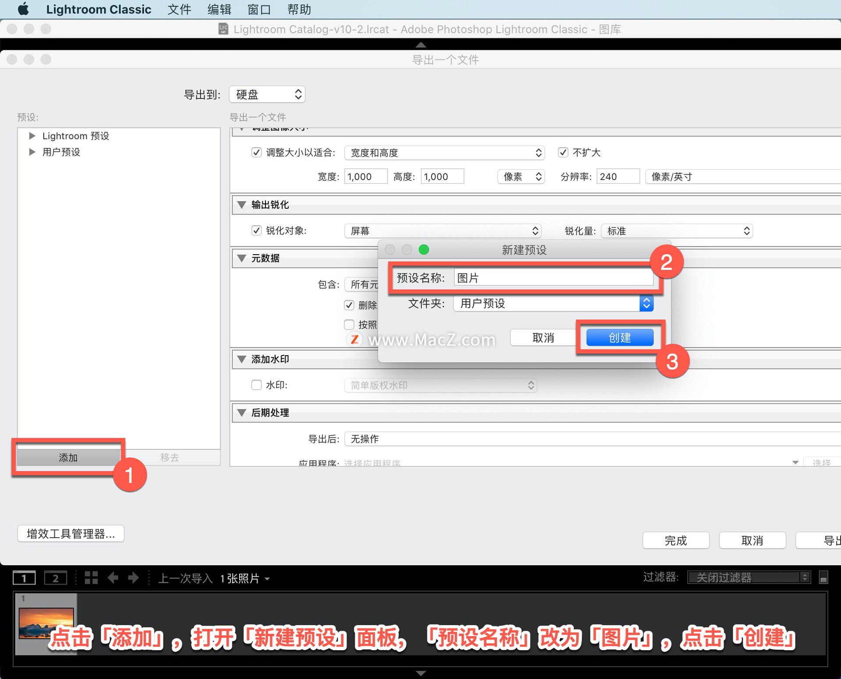Open the 文件夹 用户预设 dropdown

(554, 303)
